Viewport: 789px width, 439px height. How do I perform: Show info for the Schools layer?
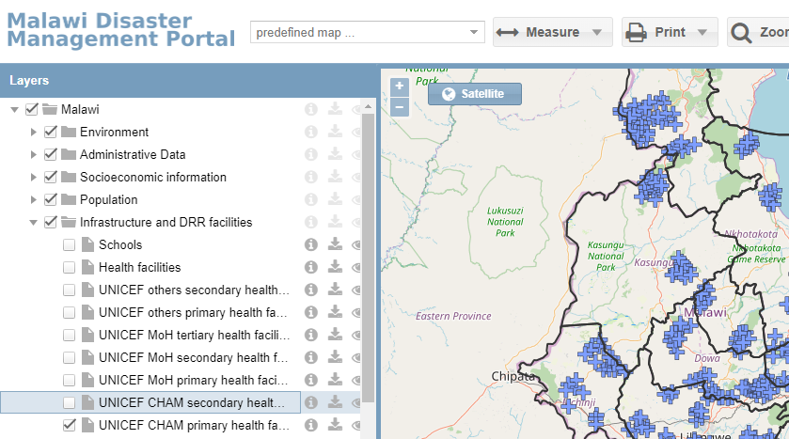click(x=311, y=244)
